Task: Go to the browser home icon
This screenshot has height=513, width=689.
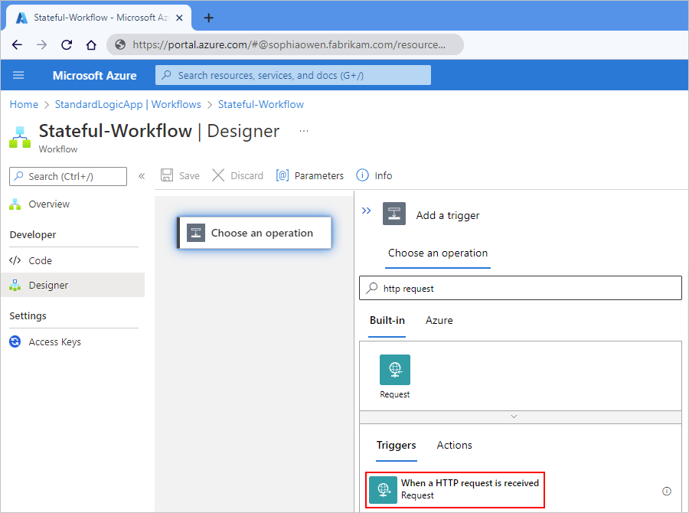Action: [x=91, y=44]
